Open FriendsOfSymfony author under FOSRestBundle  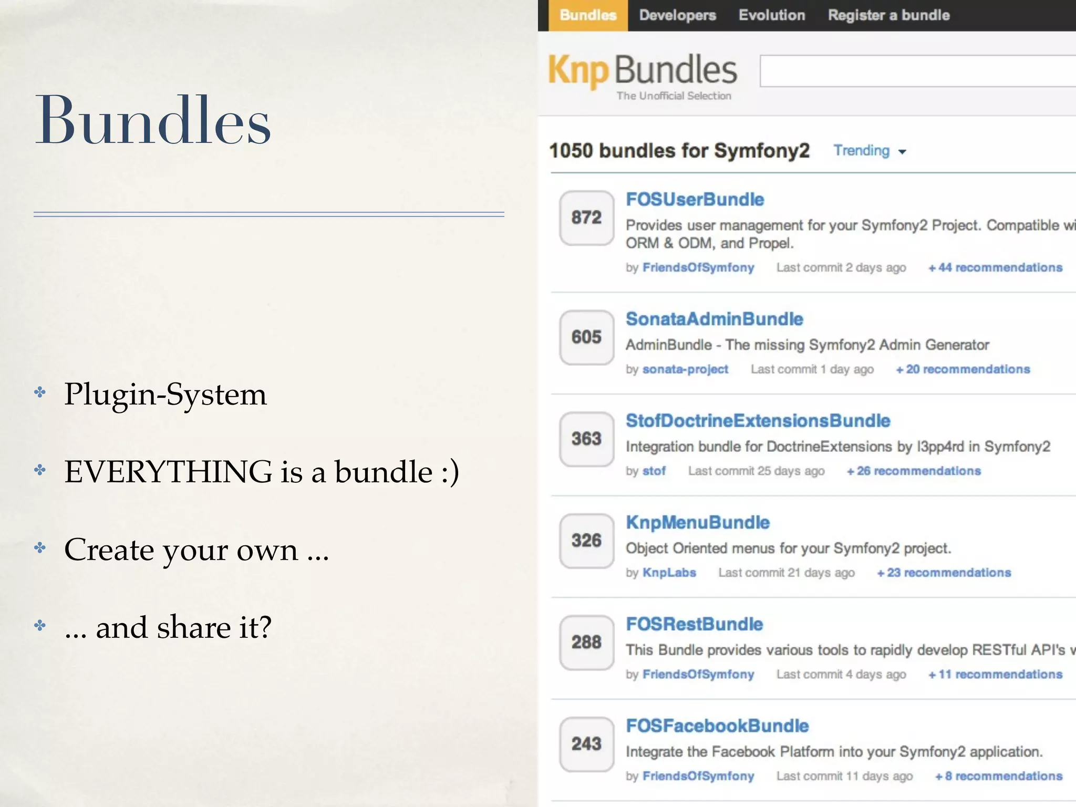click(x=698, y=674)
